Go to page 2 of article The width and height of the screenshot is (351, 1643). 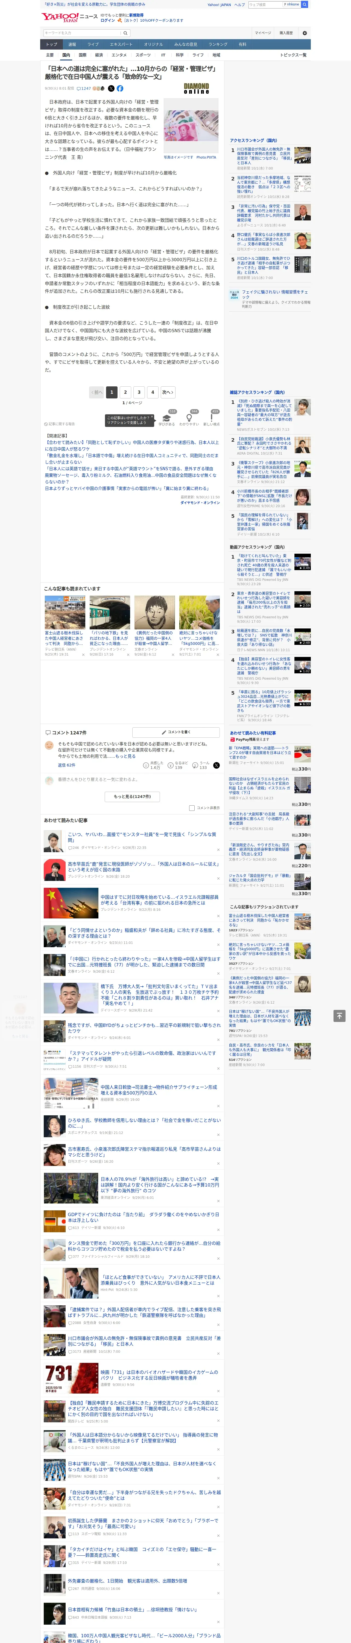(x=125, y=392)
